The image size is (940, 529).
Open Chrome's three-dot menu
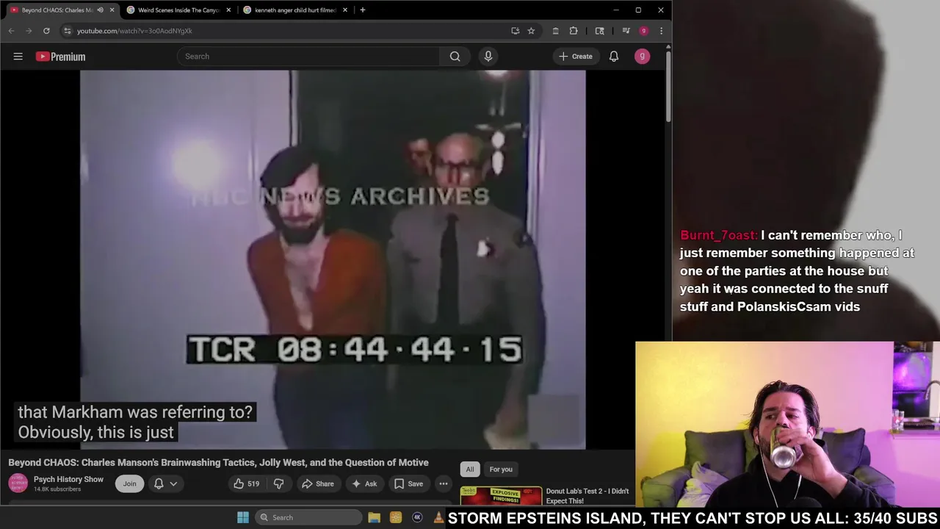(661, 31)
